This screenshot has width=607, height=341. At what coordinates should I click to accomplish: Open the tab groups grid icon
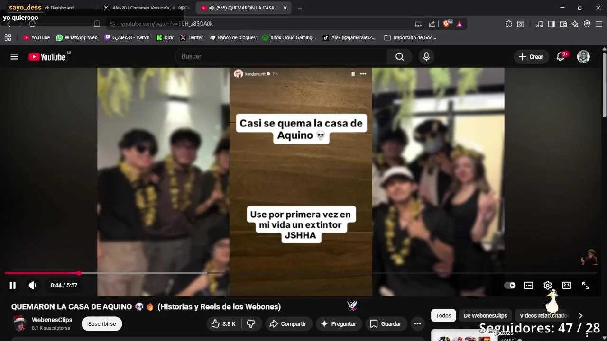pyautogui.click(x=8, y=37)
